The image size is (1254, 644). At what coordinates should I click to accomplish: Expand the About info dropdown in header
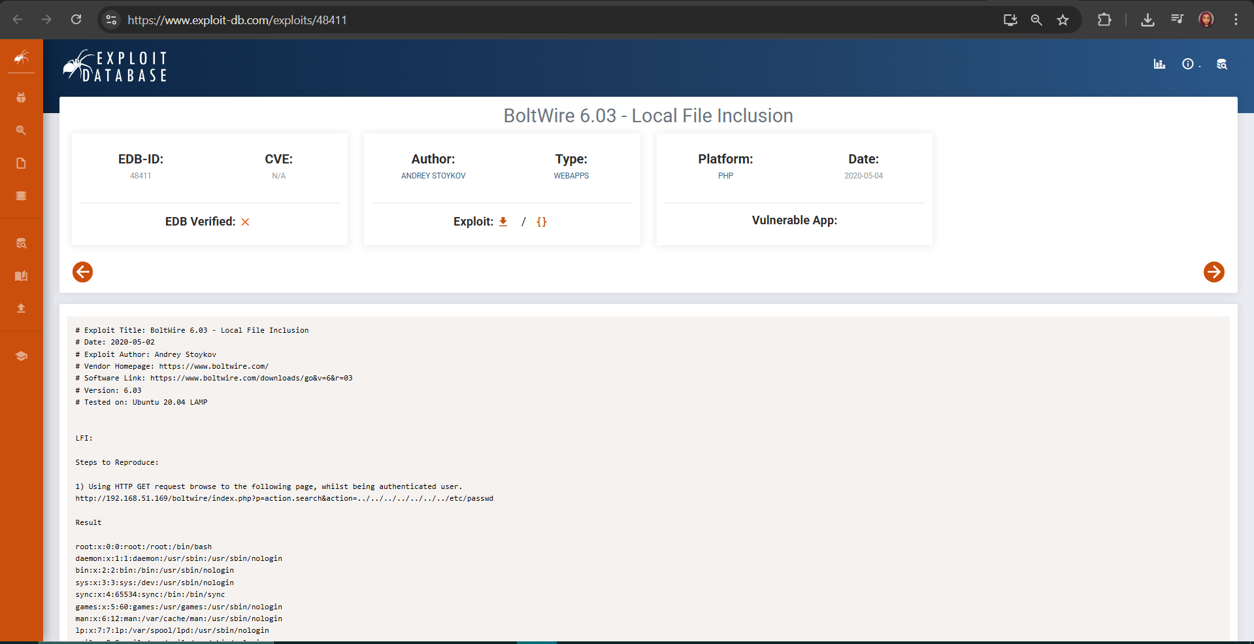[1189, 64]
